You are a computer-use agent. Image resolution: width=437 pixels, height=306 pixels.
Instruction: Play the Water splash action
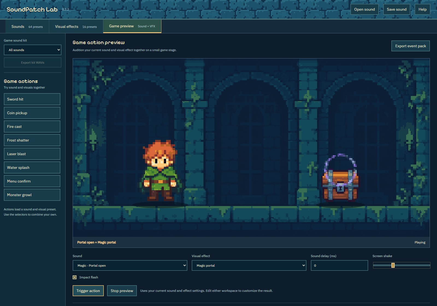point(32,167)
